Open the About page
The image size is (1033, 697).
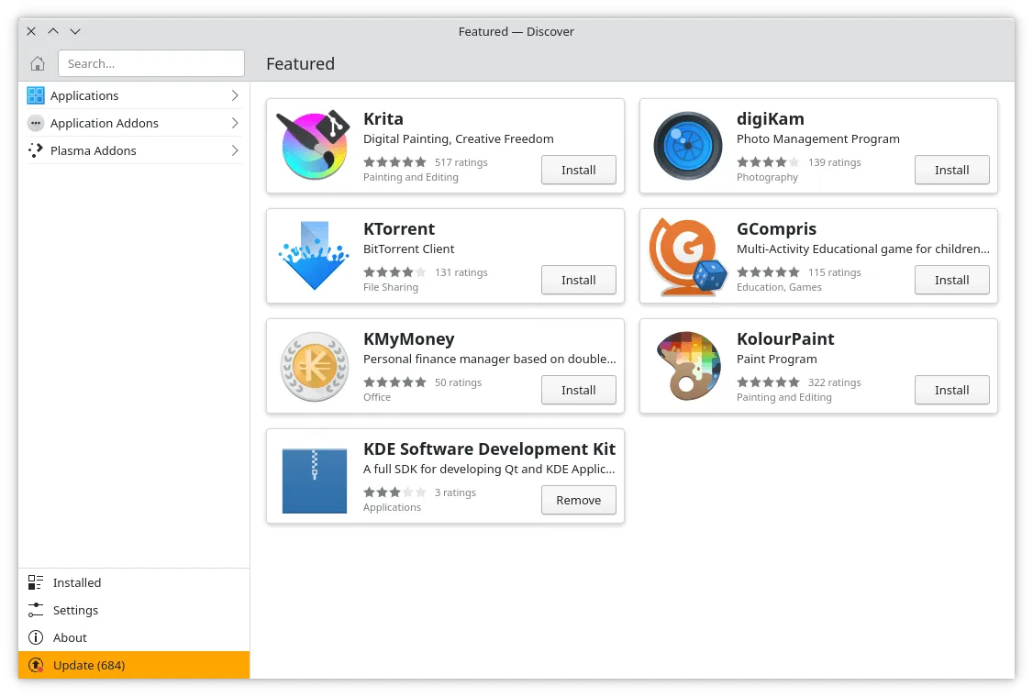69,637
